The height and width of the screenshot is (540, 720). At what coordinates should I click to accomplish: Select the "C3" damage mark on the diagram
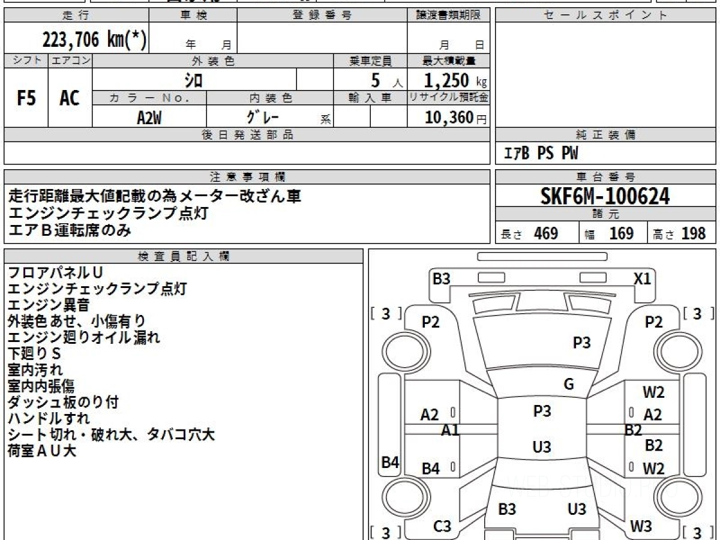[442, 526]
